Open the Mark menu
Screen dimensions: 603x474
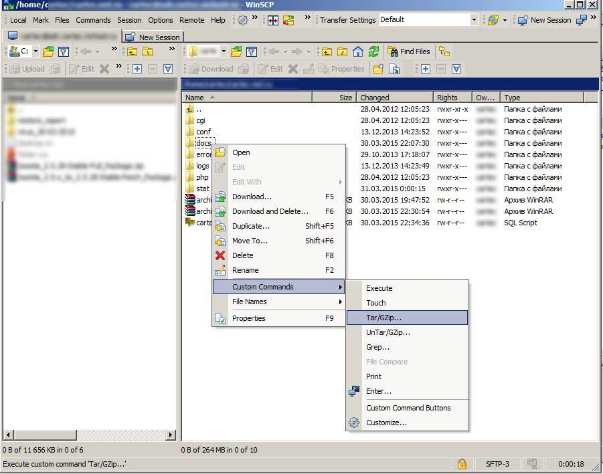coord(41,20)
